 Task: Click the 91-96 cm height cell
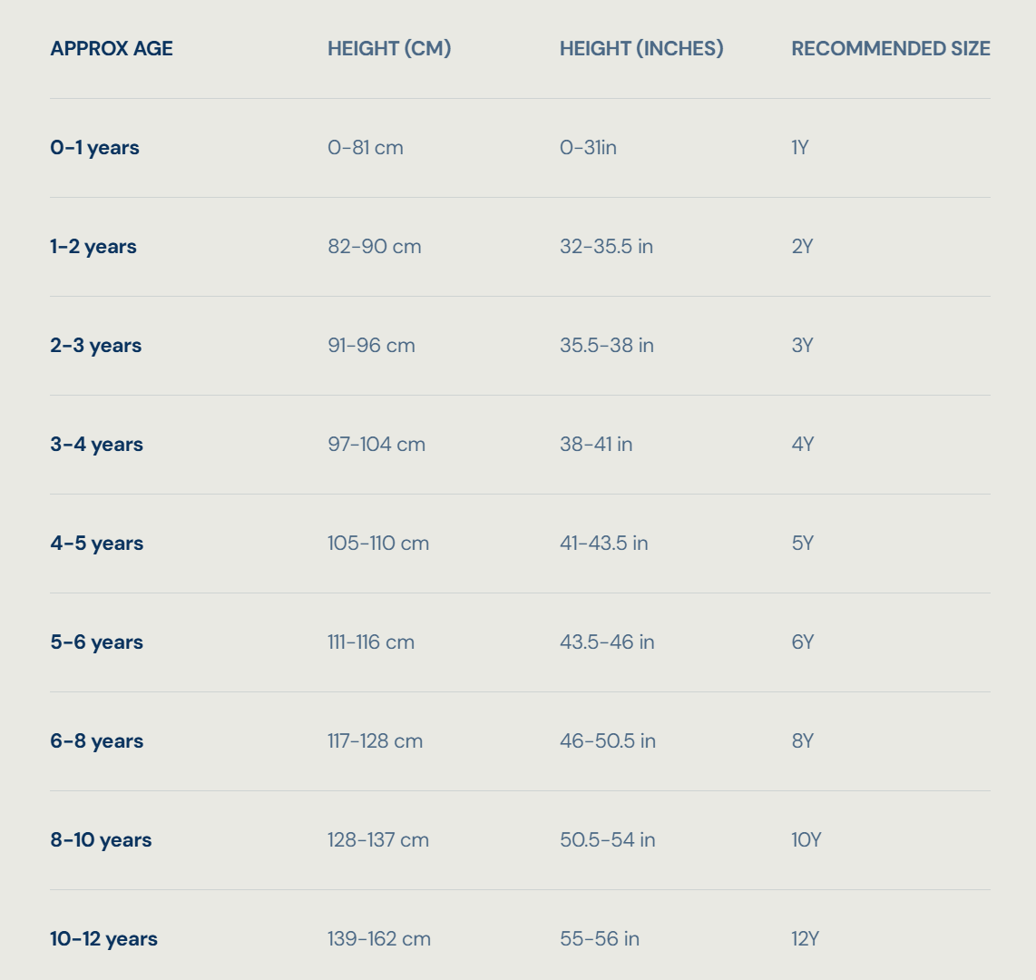point(371,345)
